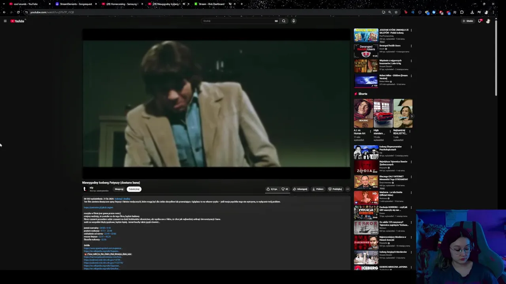The width and height of the screenshot is (506, 284).
Task: Open YouTube notifications bell
Action: [x=480, y=21]
